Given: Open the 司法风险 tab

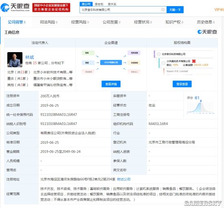Looking at the screenshot, I should [48, 22].
